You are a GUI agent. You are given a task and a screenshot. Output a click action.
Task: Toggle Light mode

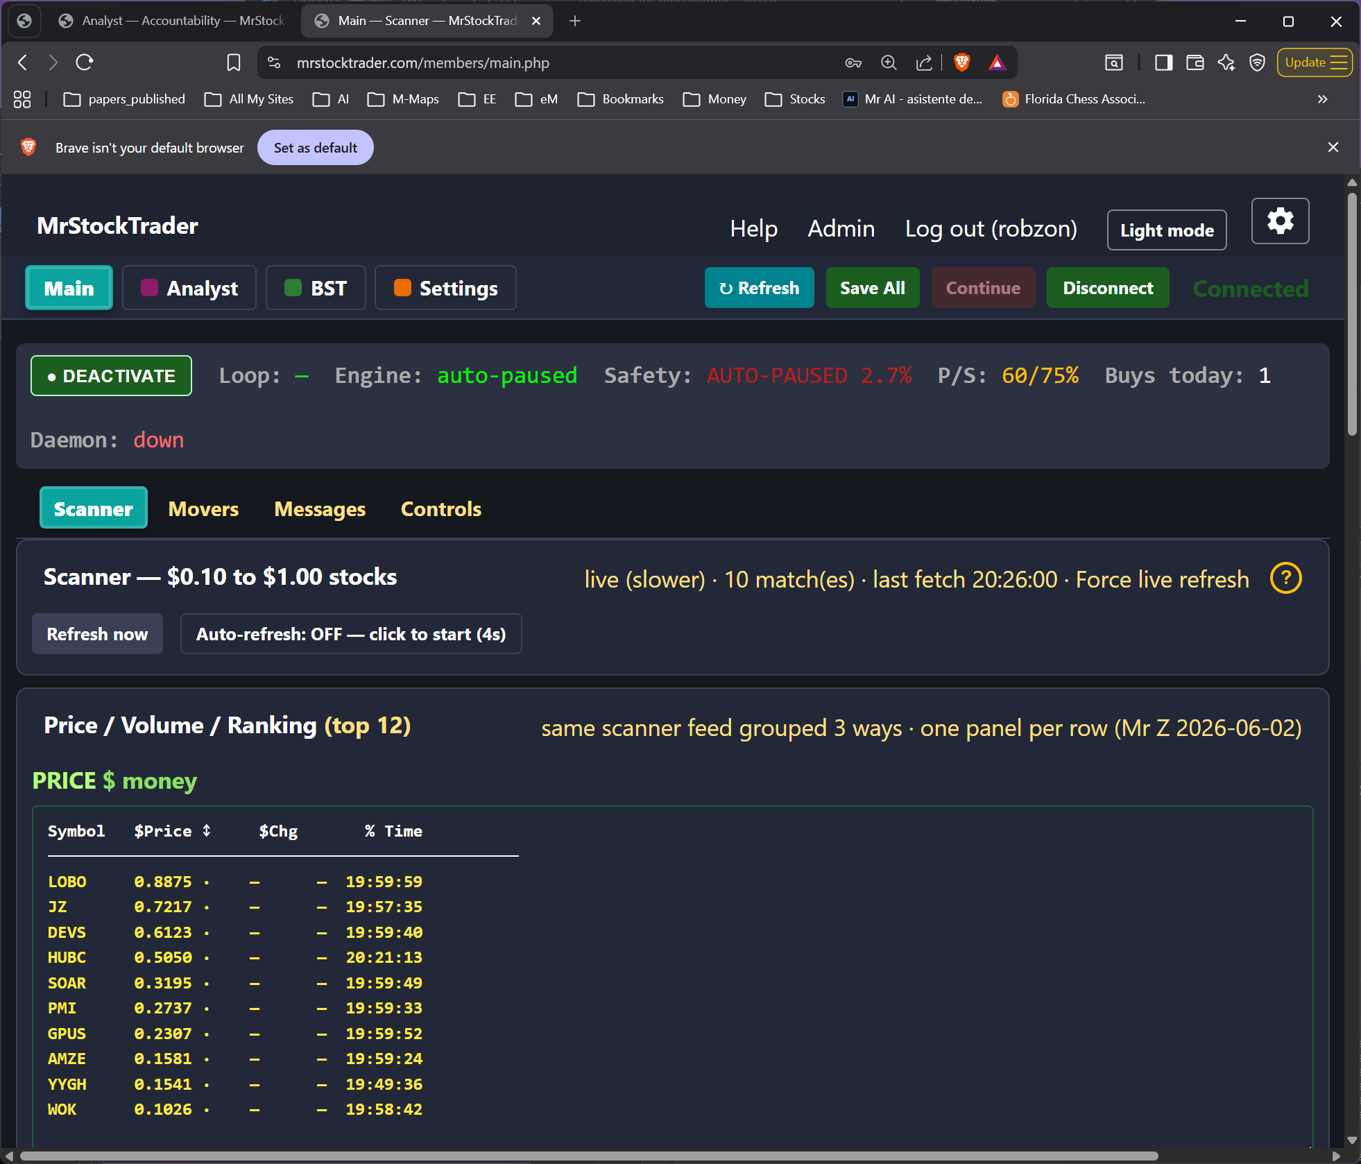1167,230
